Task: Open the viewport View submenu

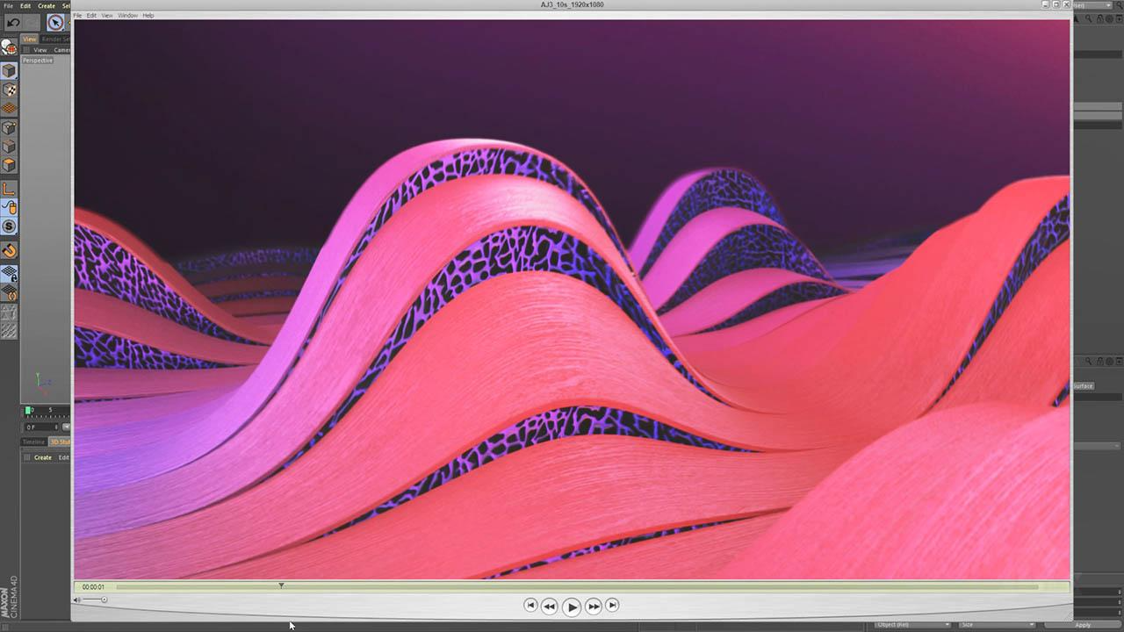Action: tap(40, 50)
